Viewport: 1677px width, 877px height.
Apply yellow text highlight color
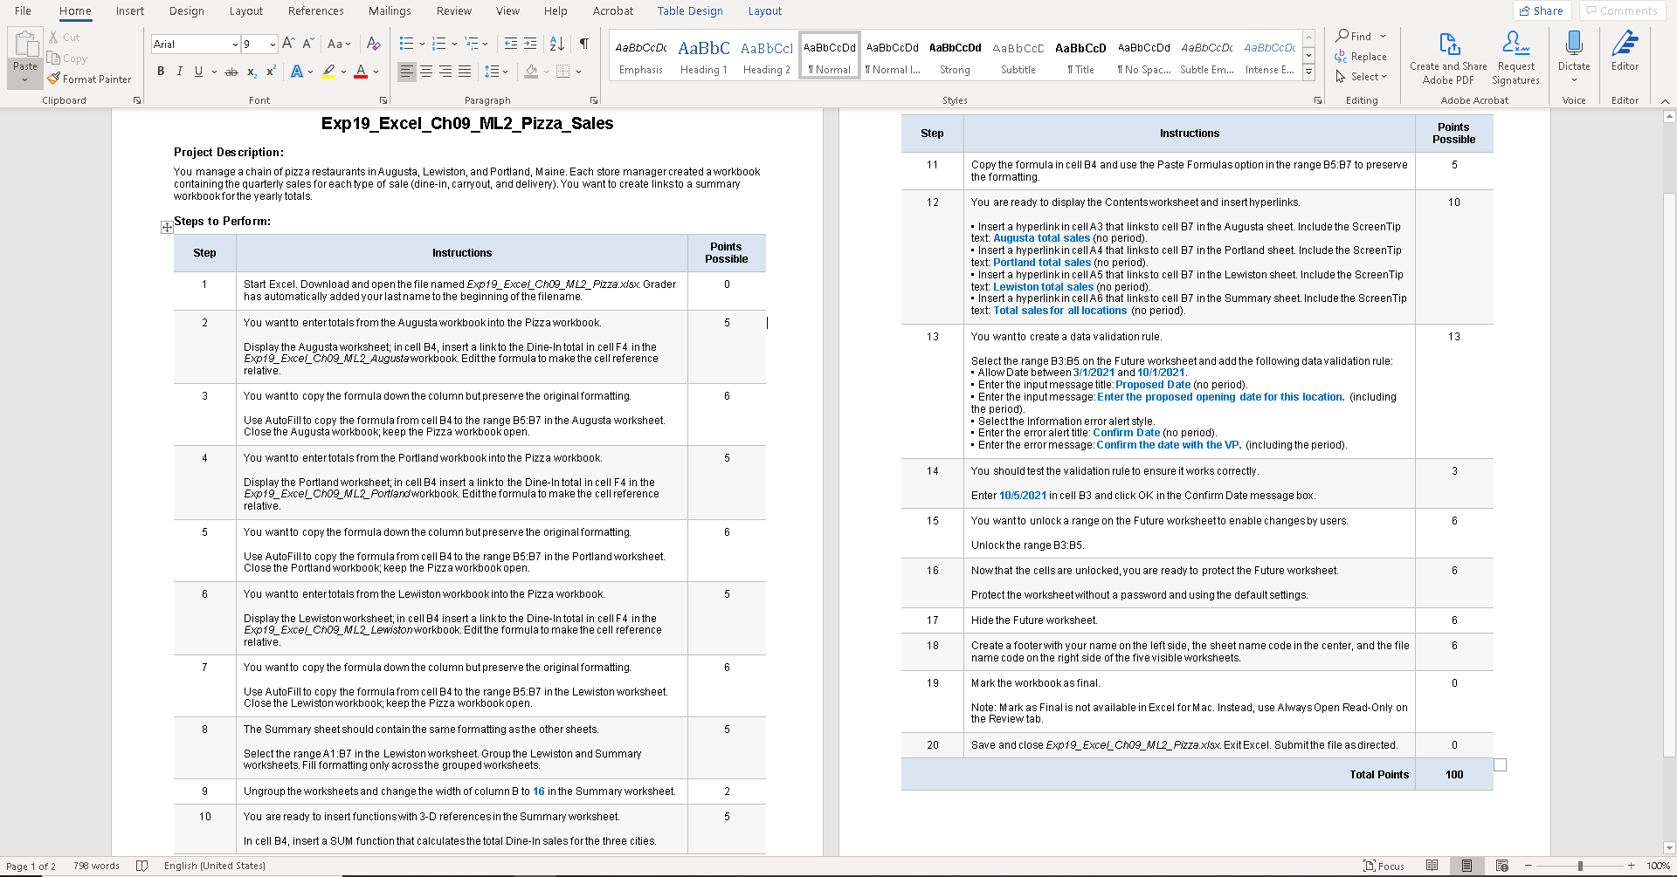pos(328,72)
